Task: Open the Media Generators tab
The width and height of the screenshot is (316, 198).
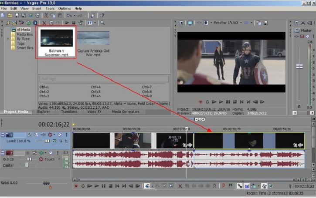Action: pyautogui.click(x=126, y=112)
